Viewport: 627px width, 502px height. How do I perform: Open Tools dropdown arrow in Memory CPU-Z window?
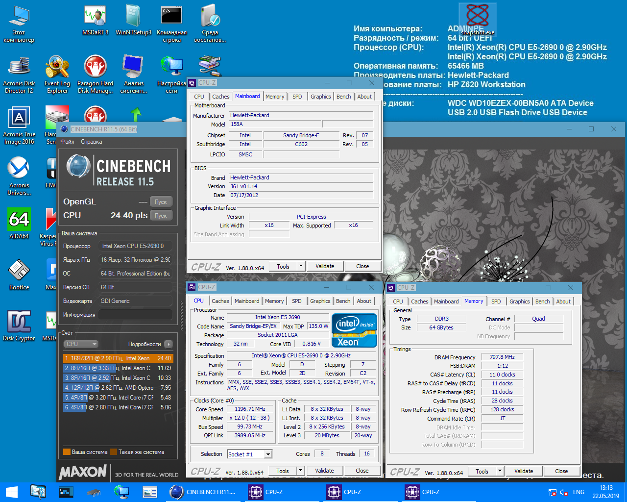500,471
